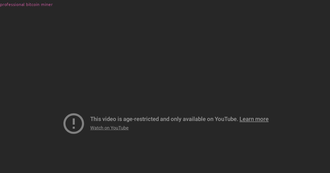The height and width of the screenshot is (173, 330).
Task: Click the word miner in the title
Action: tap(47, 4)
